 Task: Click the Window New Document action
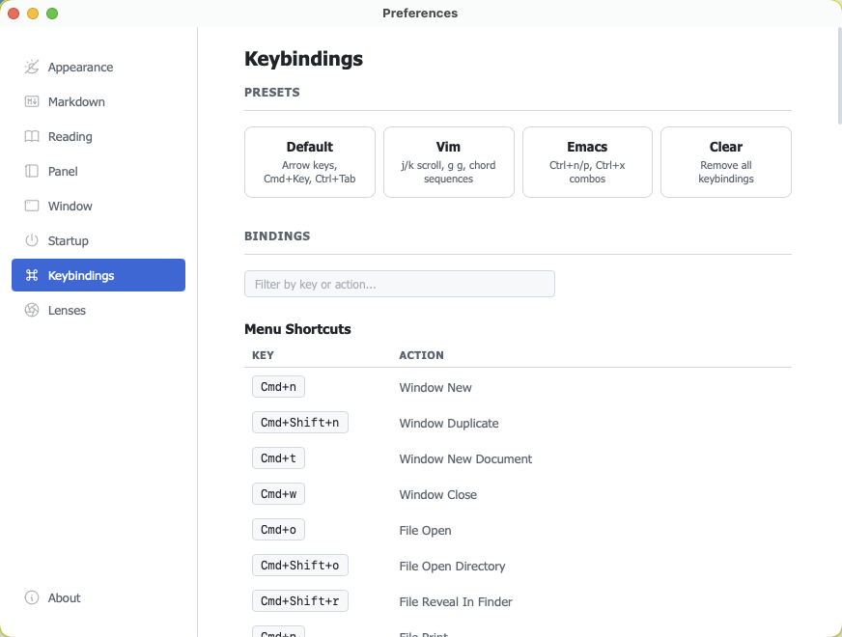[x=465, y=458]
